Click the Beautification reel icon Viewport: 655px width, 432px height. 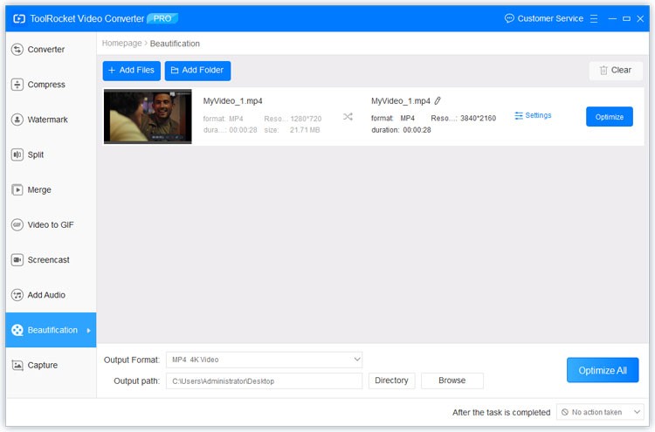click(x=17, y=330)
